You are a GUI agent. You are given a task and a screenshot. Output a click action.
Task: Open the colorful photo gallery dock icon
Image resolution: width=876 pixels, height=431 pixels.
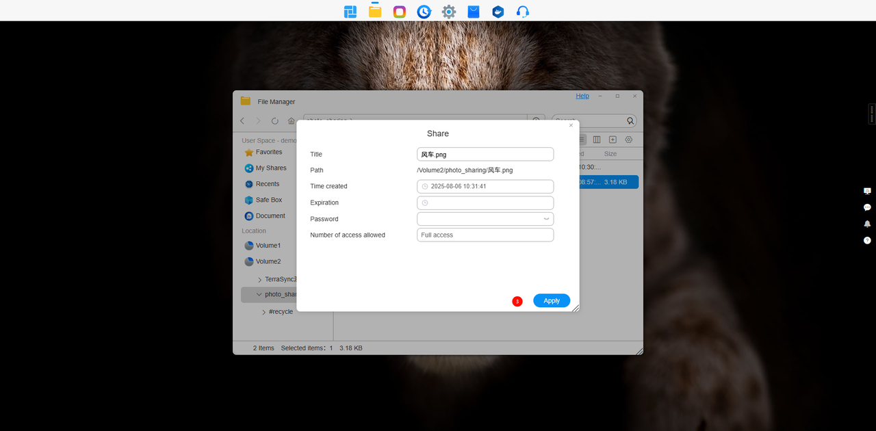(400, 12)
